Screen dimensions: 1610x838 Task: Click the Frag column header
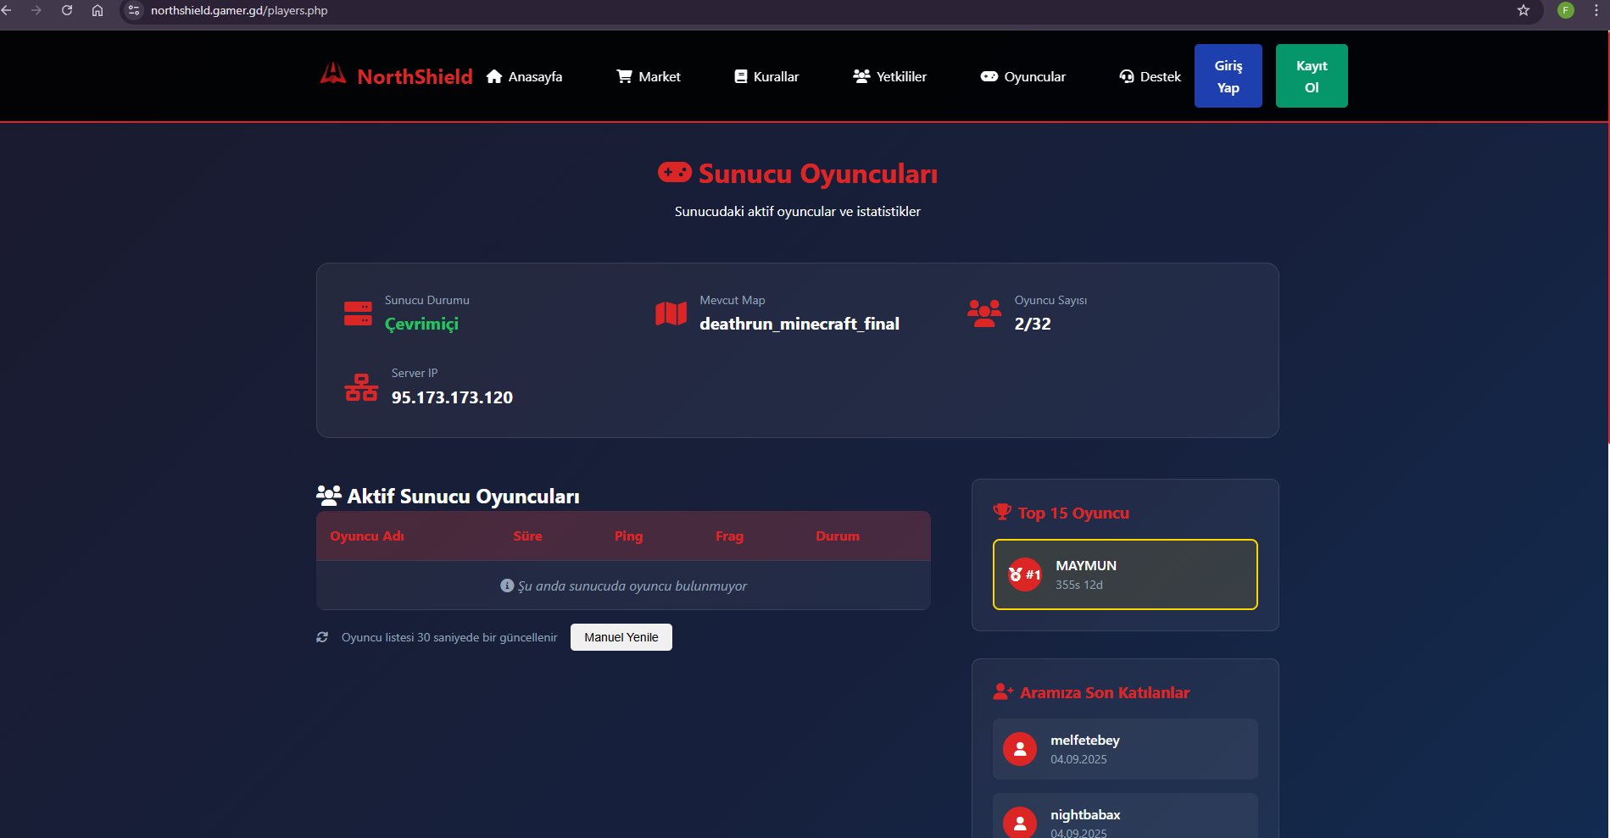(729, 536)
